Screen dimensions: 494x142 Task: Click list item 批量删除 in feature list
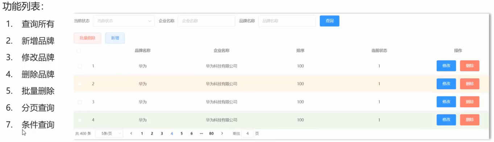pyautogui.click(x=38, y=91)
